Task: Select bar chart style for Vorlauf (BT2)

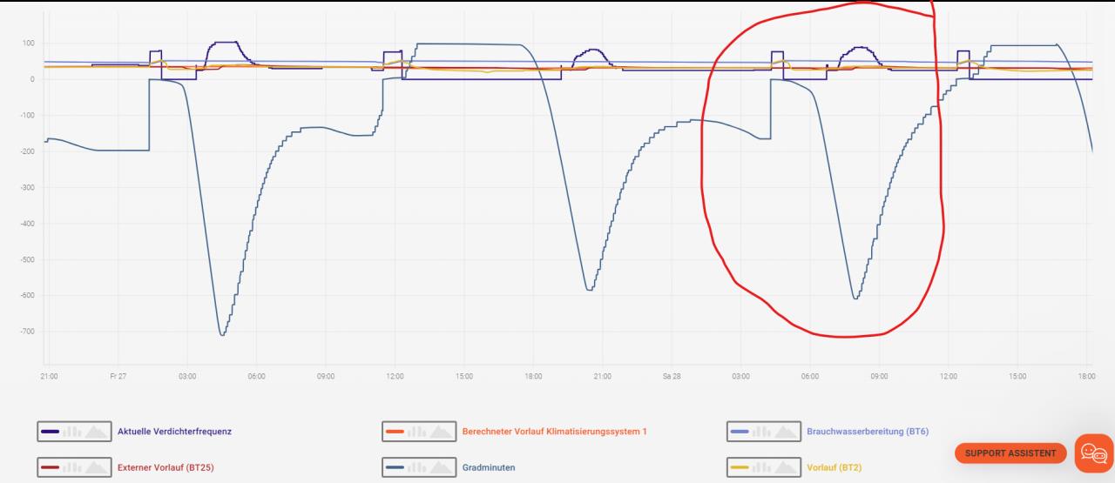Action: 762,467
